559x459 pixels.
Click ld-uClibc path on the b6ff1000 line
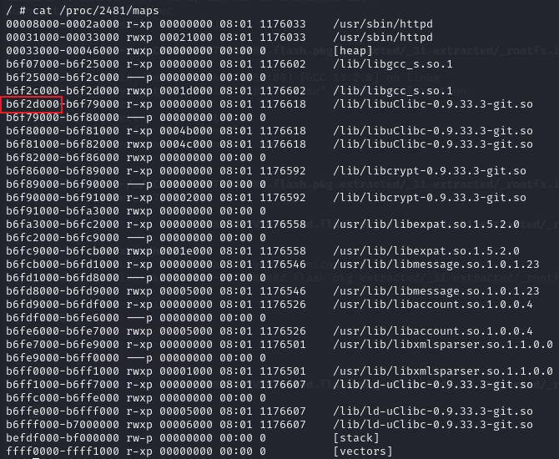tap(432, 384)
